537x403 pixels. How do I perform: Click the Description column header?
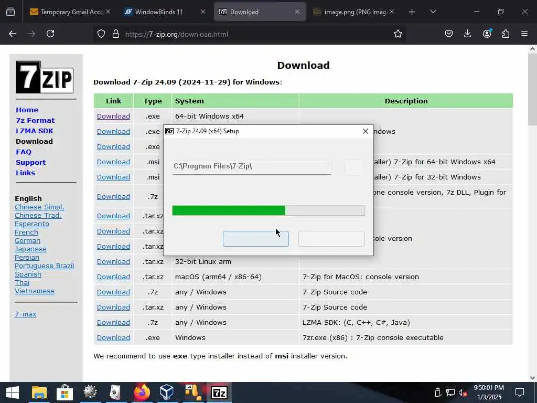(406, 101)
